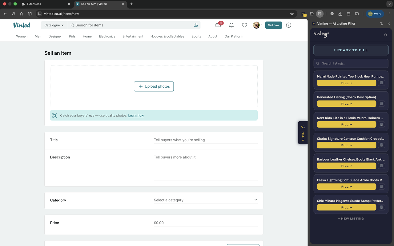Delete the Marni Pumps listing via trash icon

coord(381,83)
